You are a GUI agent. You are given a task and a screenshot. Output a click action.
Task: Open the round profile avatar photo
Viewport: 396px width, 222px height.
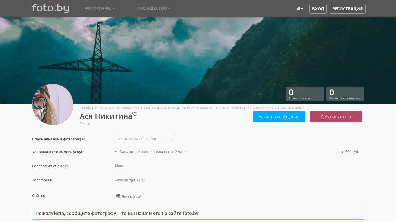click(x=53, y=104)
